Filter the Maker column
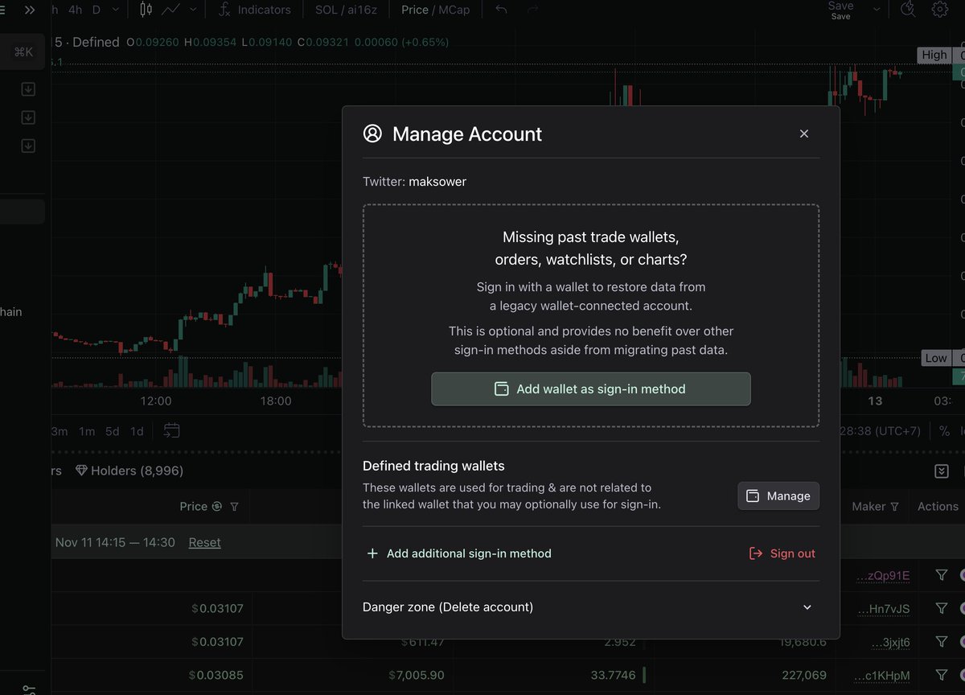 click(894, 507)
